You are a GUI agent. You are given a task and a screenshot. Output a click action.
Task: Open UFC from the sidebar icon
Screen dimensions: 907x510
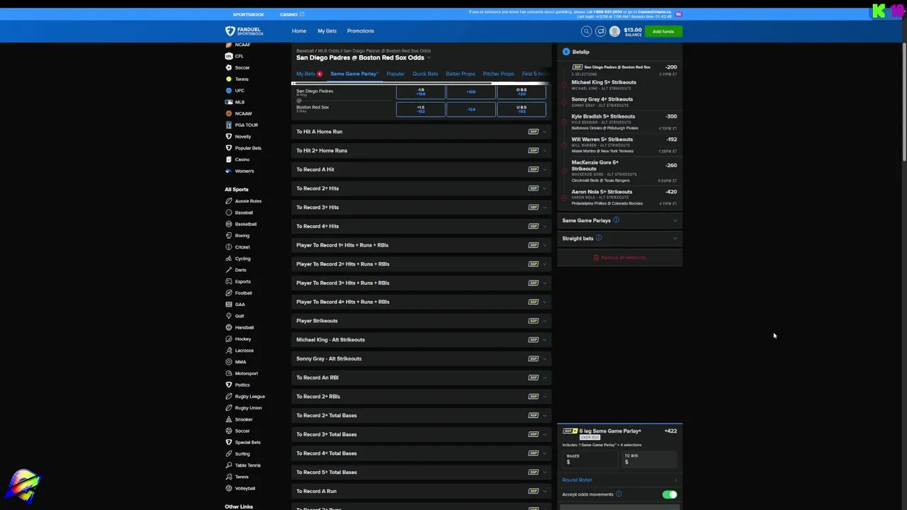(229, 91)
